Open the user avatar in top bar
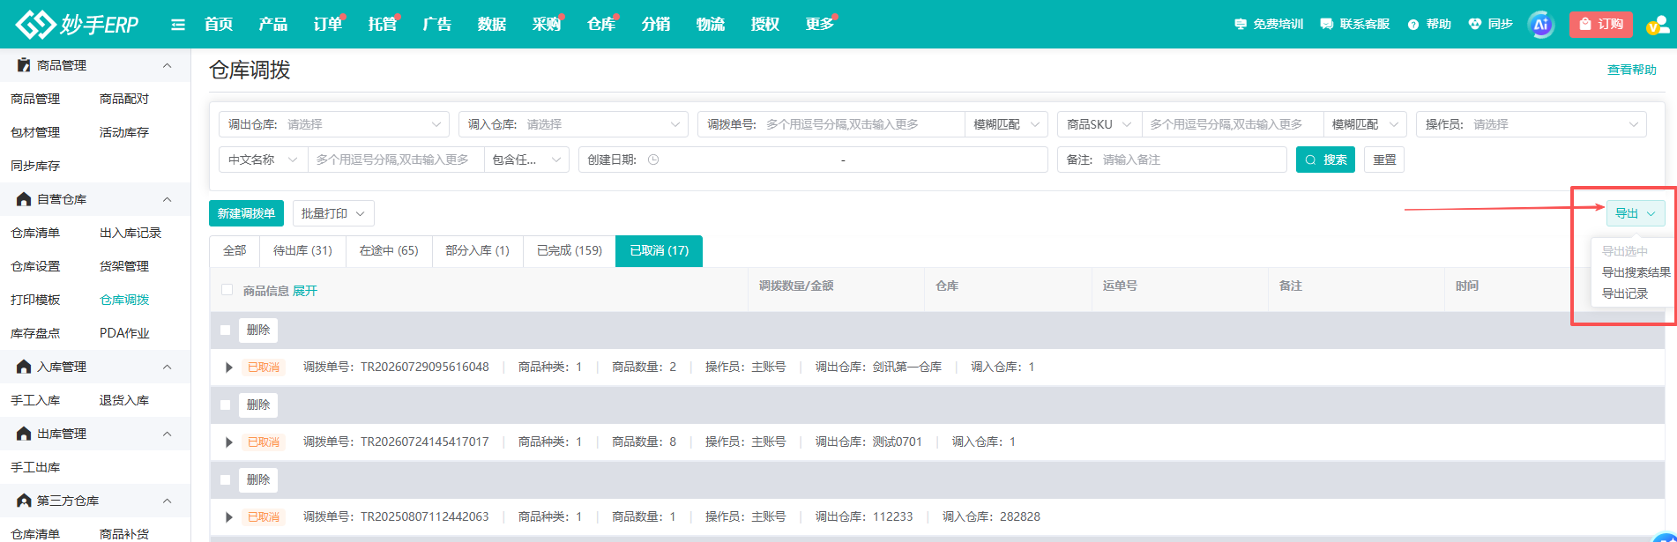The width and height of the screenshot is (1677, 542). [x=1658, y=25]
